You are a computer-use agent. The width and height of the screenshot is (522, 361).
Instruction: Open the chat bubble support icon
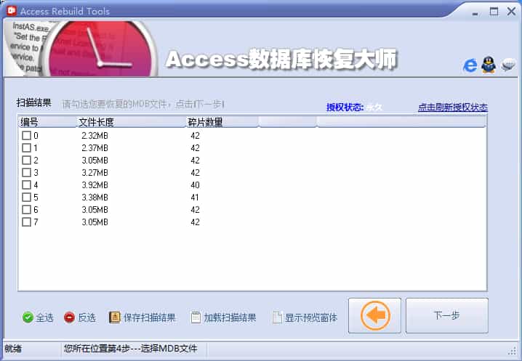pyautogui.click(x=508, y=65)
